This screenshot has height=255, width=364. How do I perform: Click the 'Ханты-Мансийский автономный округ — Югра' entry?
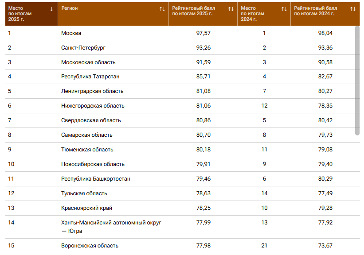(111, 227)
